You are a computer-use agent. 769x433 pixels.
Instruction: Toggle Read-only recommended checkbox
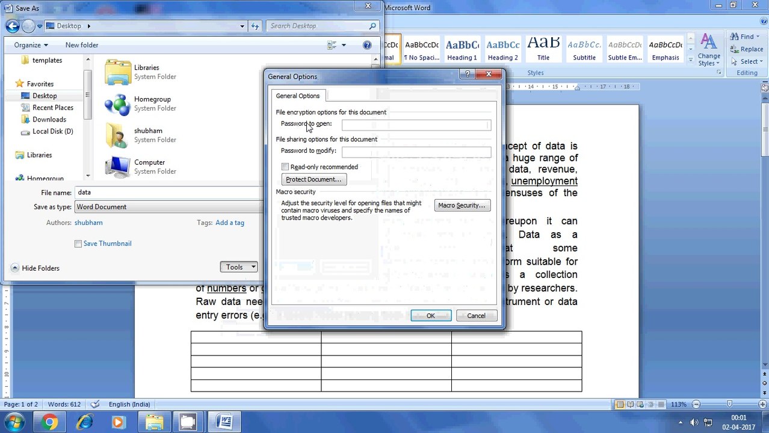(x=285, y=167)
